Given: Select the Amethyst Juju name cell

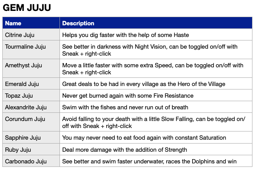Looking at the screenshot, I should (x=31, y=68).
